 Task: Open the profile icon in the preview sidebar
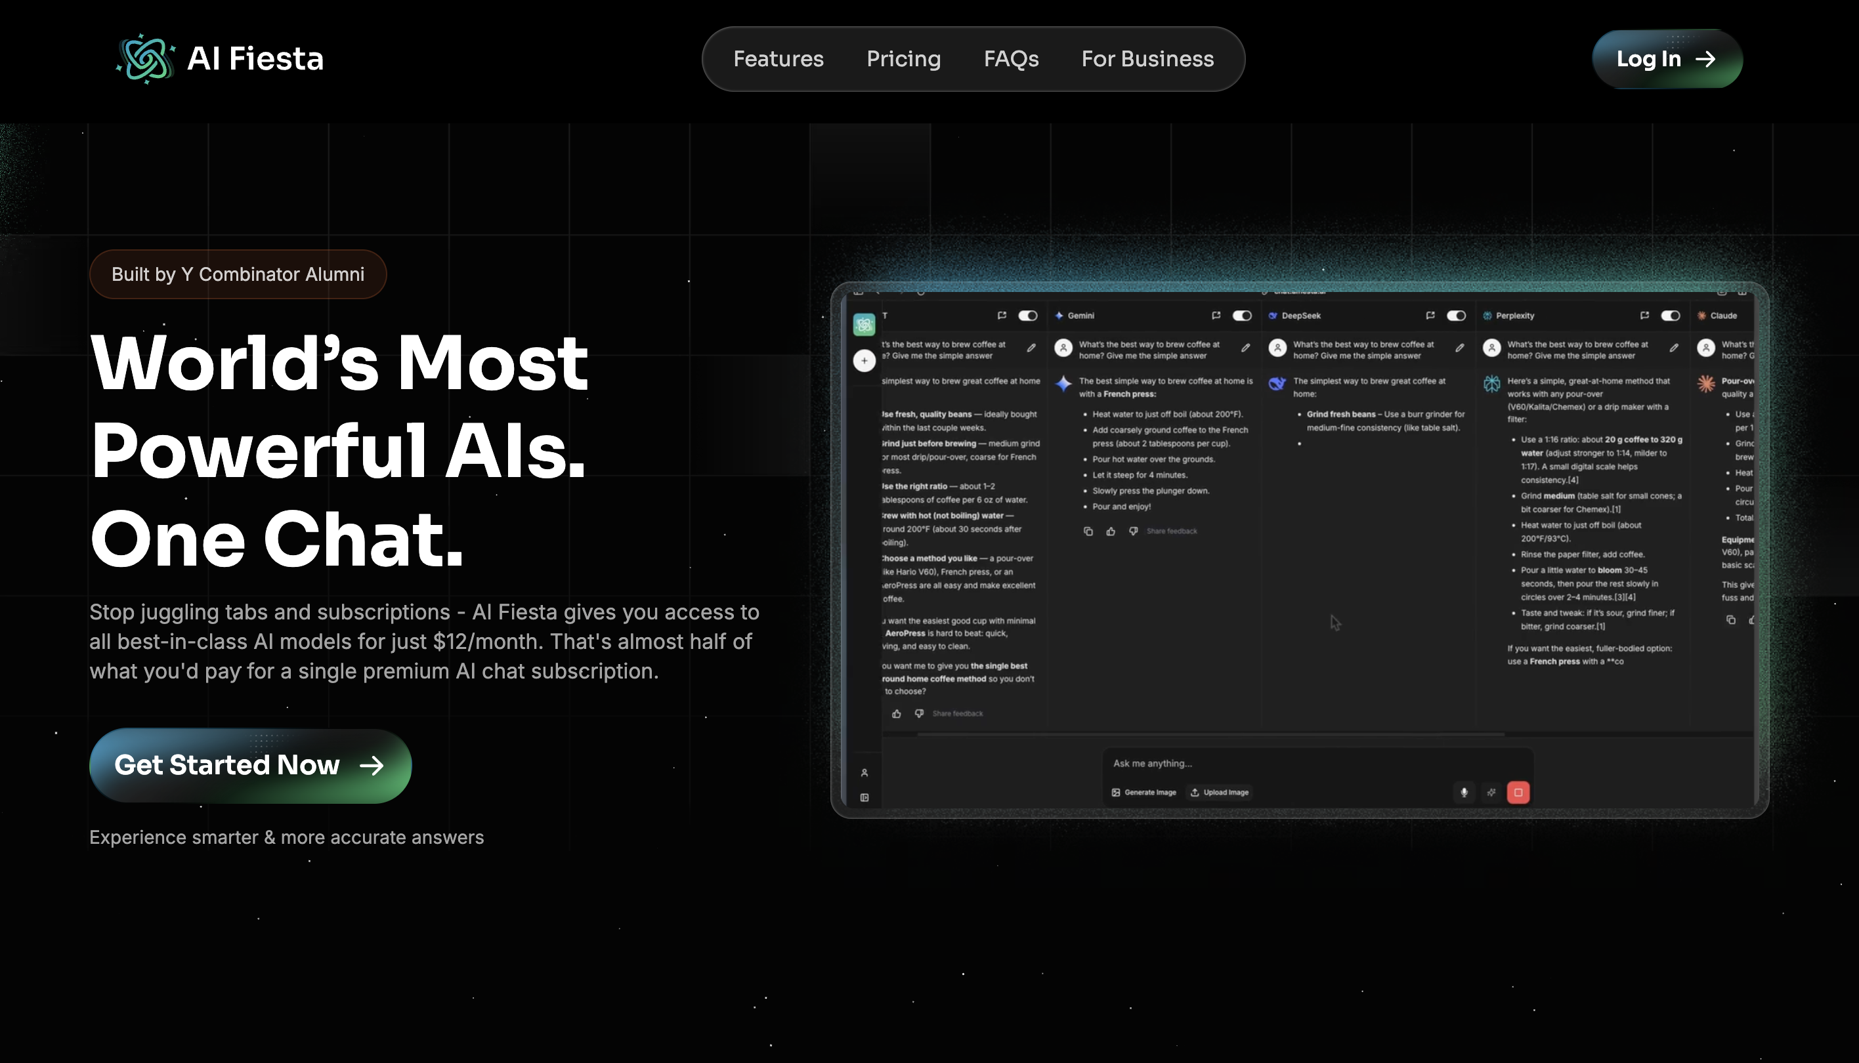[x=864, y=772]
